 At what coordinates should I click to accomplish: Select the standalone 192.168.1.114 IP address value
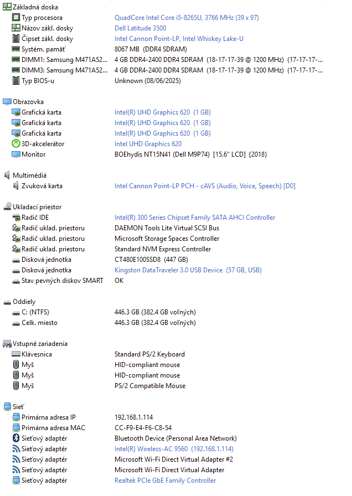point(133,417)
